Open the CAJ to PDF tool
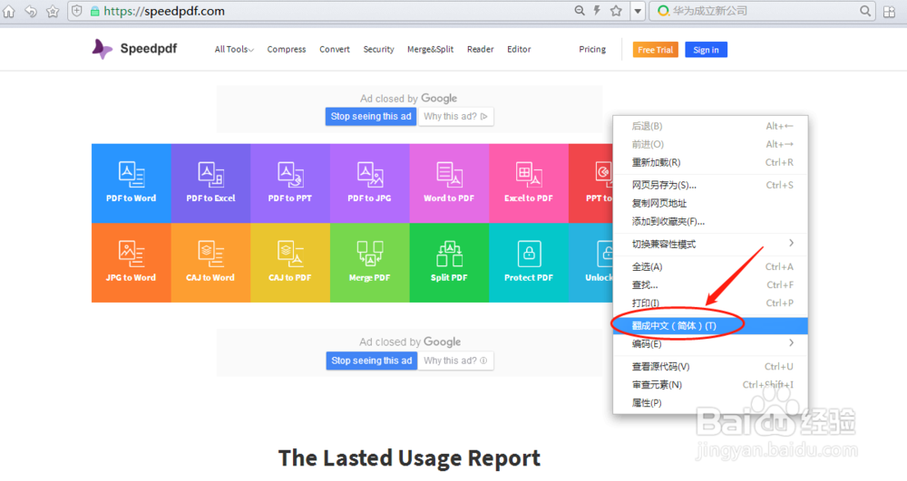Screen dimensions: 907x481 [x=290, y=263]
